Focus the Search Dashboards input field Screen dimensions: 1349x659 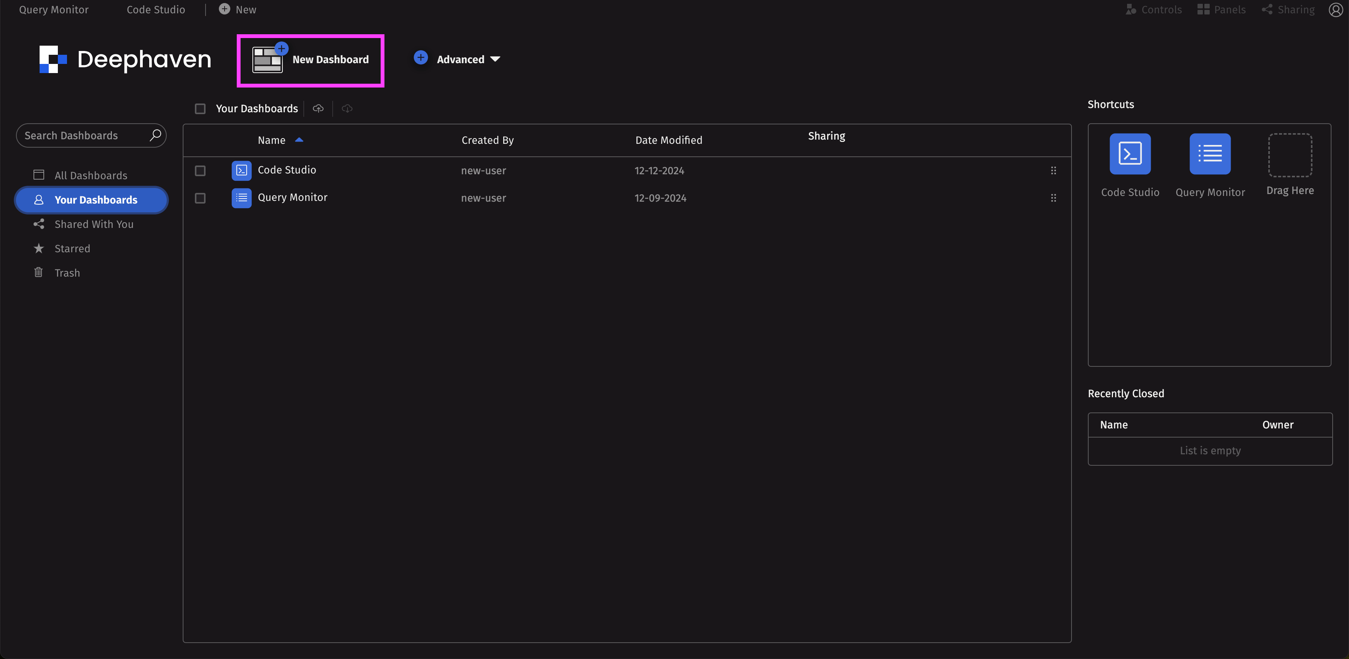[x=78, y=135]
